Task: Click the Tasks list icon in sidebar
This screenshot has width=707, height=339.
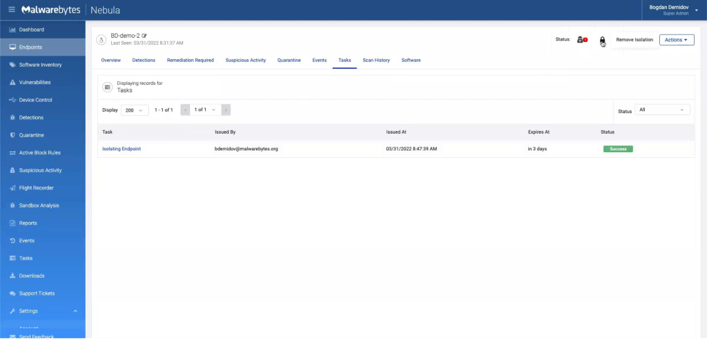Action: click(x=12, y=258)
